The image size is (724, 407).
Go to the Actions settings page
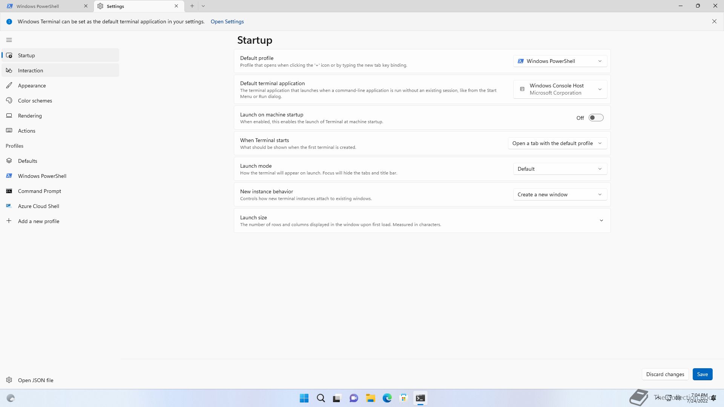[60, 131]
